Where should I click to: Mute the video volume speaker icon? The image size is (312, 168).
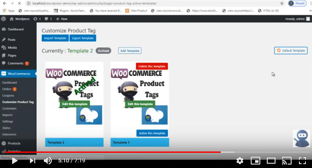coord(48,161)
